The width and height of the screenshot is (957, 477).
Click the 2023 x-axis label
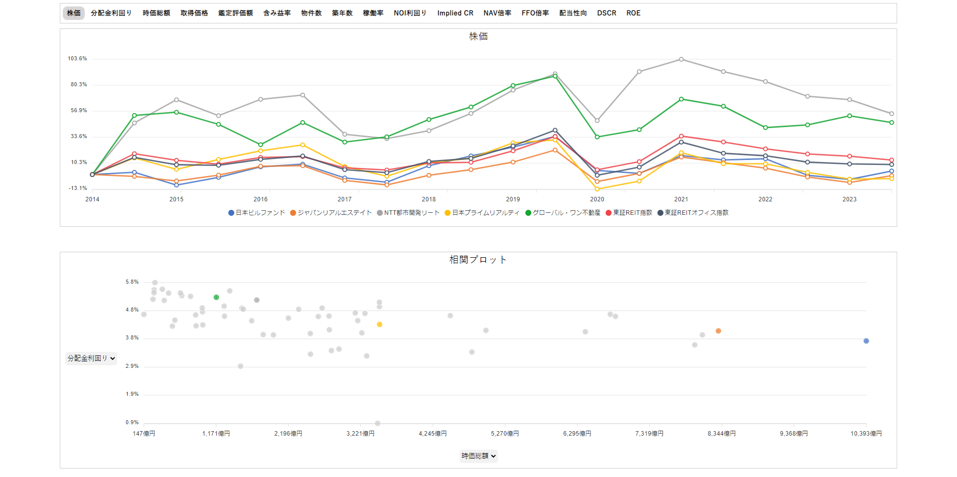coord(849,199)
